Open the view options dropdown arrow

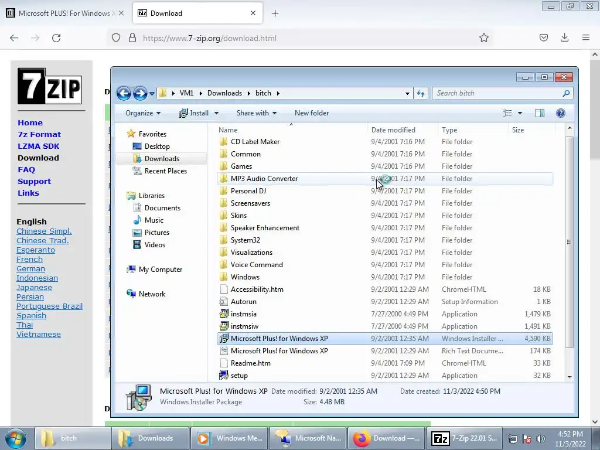pos(520,113)
